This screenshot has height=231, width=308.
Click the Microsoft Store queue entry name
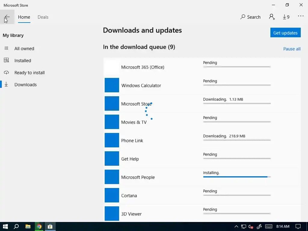click(136, 104)
